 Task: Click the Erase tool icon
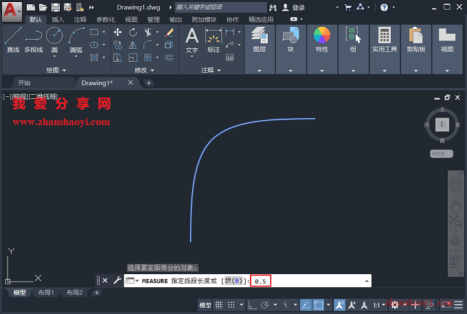169,32
